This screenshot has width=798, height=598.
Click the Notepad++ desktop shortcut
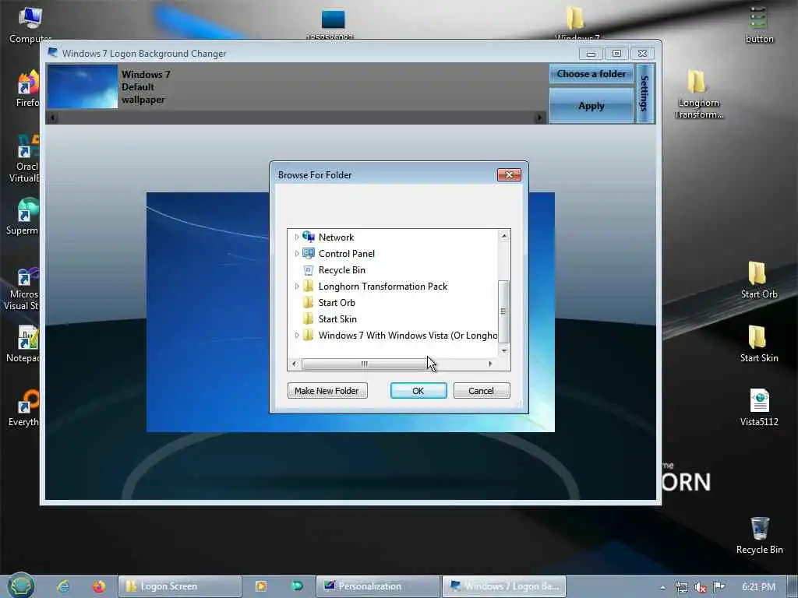click(24, 344)
